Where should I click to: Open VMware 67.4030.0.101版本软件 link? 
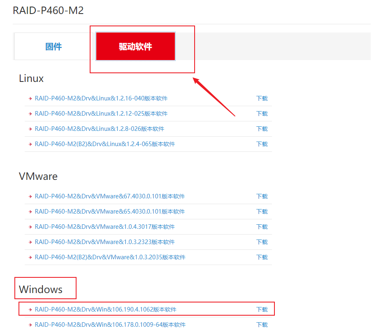tap(110, 196)
